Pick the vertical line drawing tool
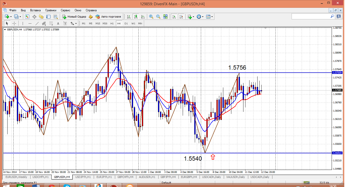 [23, 23]
